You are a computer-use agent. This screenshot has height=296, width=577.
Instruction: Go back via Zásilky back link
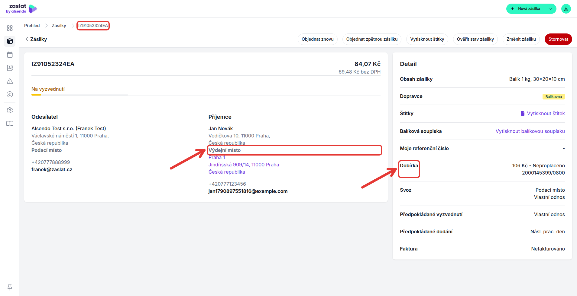click(36, 39)
